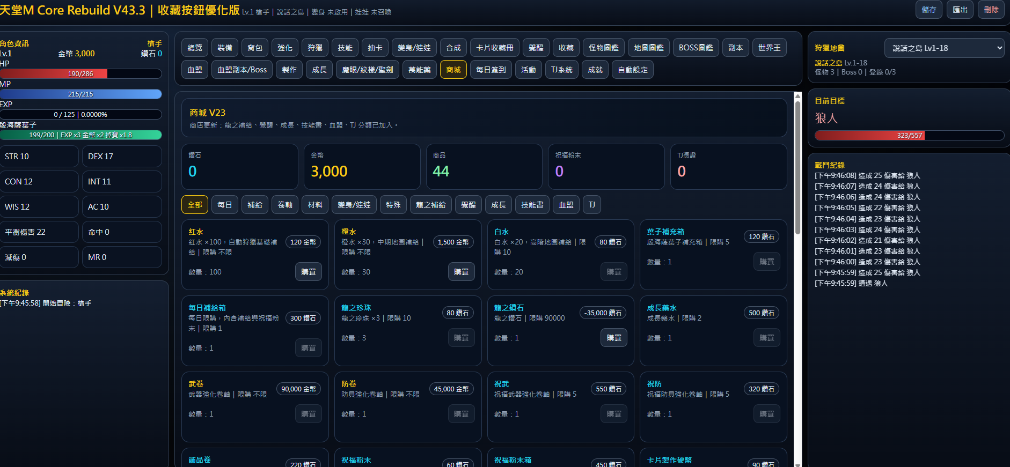
Task: Click the 刪除 delete button
Action: coord(991,10)
